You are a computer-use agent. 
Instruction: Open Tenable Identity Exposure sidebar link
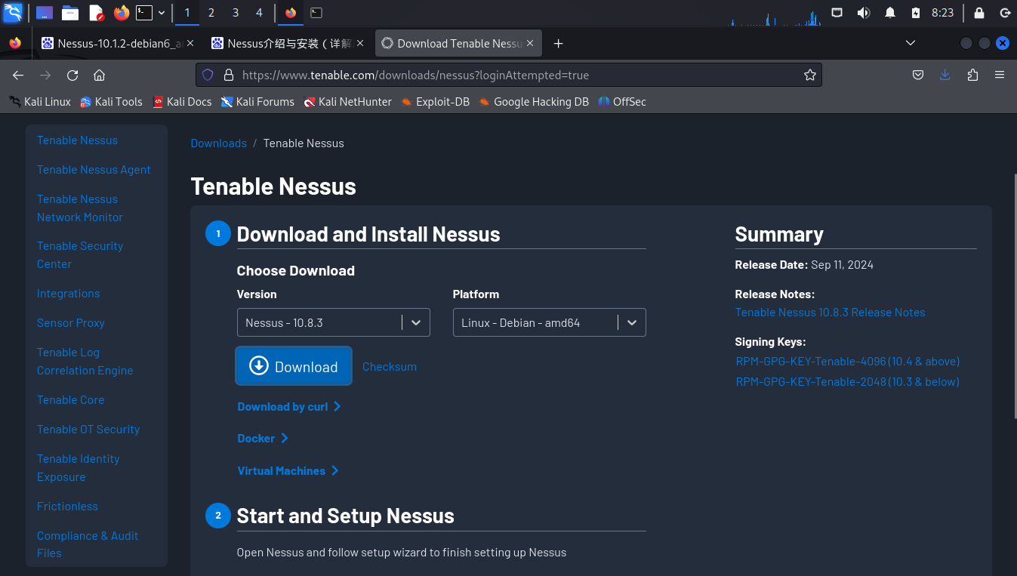point(78,468)
